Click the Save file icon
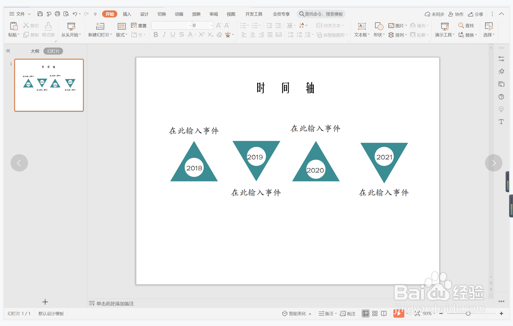 [x=40, y=14]
